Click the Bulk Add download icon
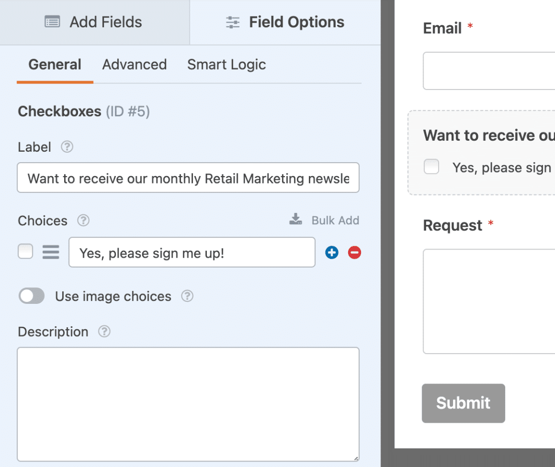Viewport: 555px width, 467px height. pyautogui.click(x=296, y=220)
